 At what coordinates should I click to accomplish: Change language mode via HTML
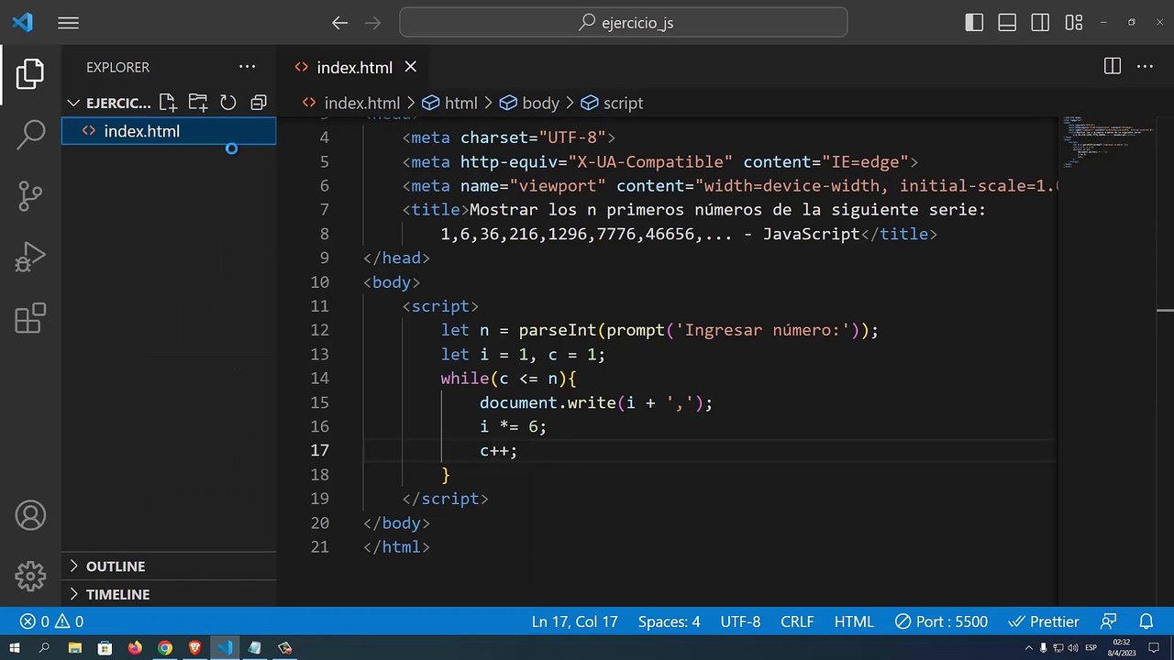tap(854, 621)
